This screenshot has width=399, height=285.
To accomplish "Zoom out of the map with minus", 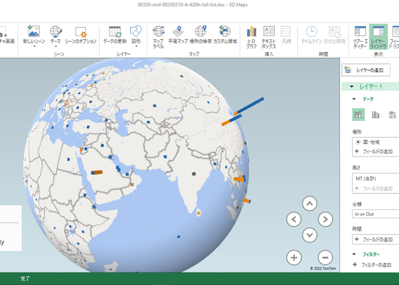I will (325, 257).
